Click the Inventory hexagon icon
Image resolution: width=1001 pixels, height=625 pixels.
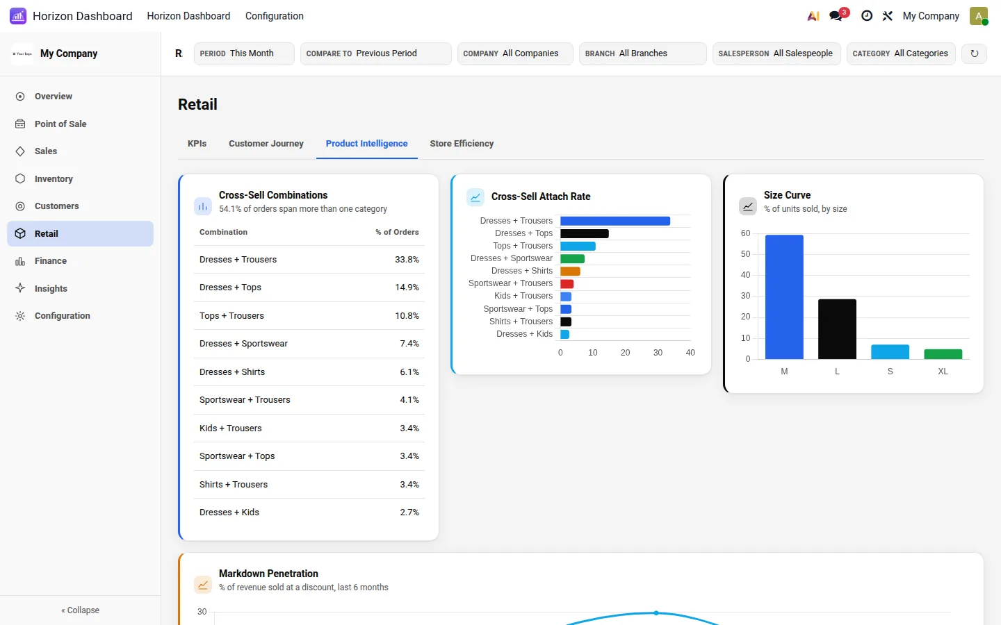tap(20, 178)
